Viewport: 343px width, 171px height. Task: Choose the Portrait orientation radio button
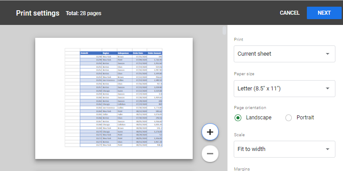click(289, 118)
